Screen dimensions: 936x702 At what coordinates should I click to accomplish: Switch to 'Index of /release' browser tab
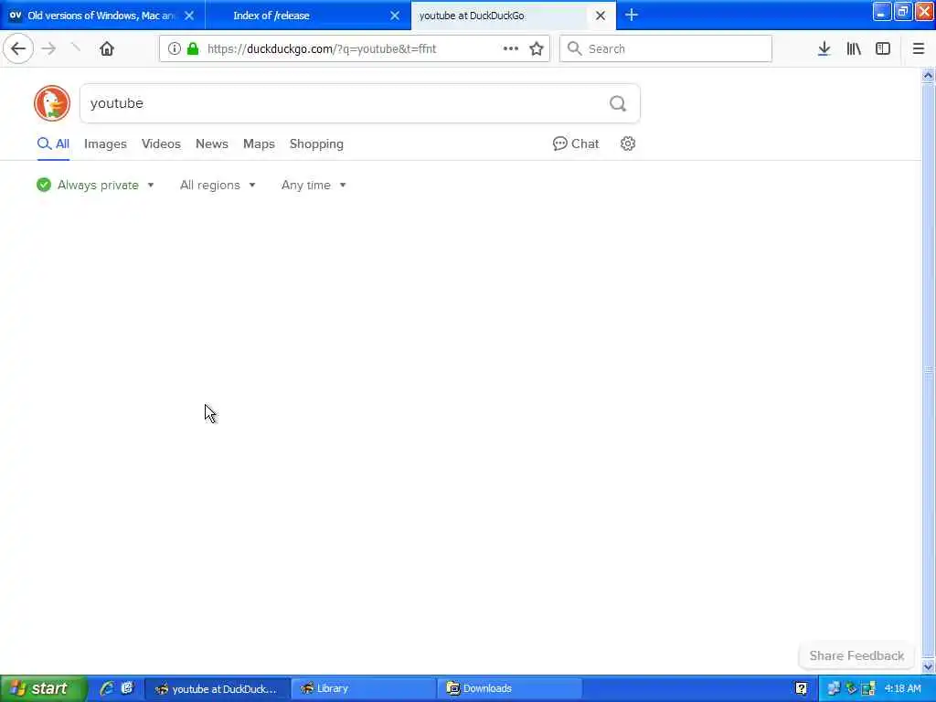pos(308,16)
